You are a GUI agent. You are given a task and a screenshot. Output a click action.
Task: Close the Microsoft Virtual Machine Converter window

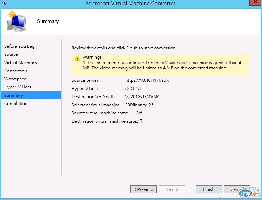point(255,2)
